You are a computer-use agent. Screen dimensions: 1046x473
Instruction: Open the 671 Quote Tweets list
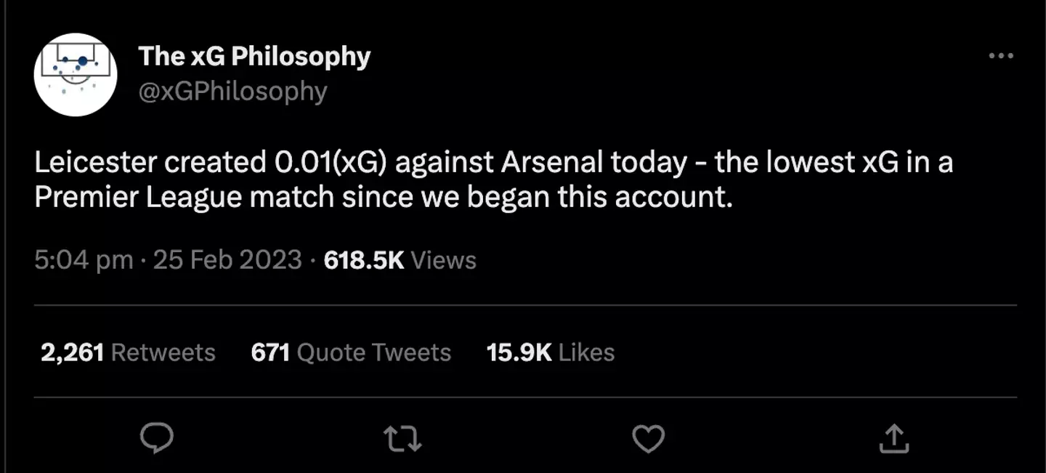[351, 352]
